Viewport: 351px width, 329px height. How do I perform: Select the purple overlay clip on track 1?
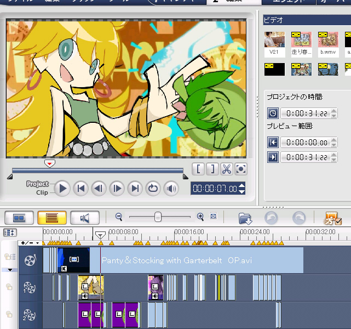[156, 288]
